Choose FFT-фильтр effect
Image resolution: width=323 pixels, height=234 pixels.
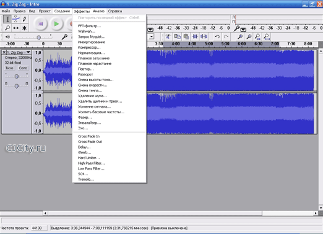110,26
